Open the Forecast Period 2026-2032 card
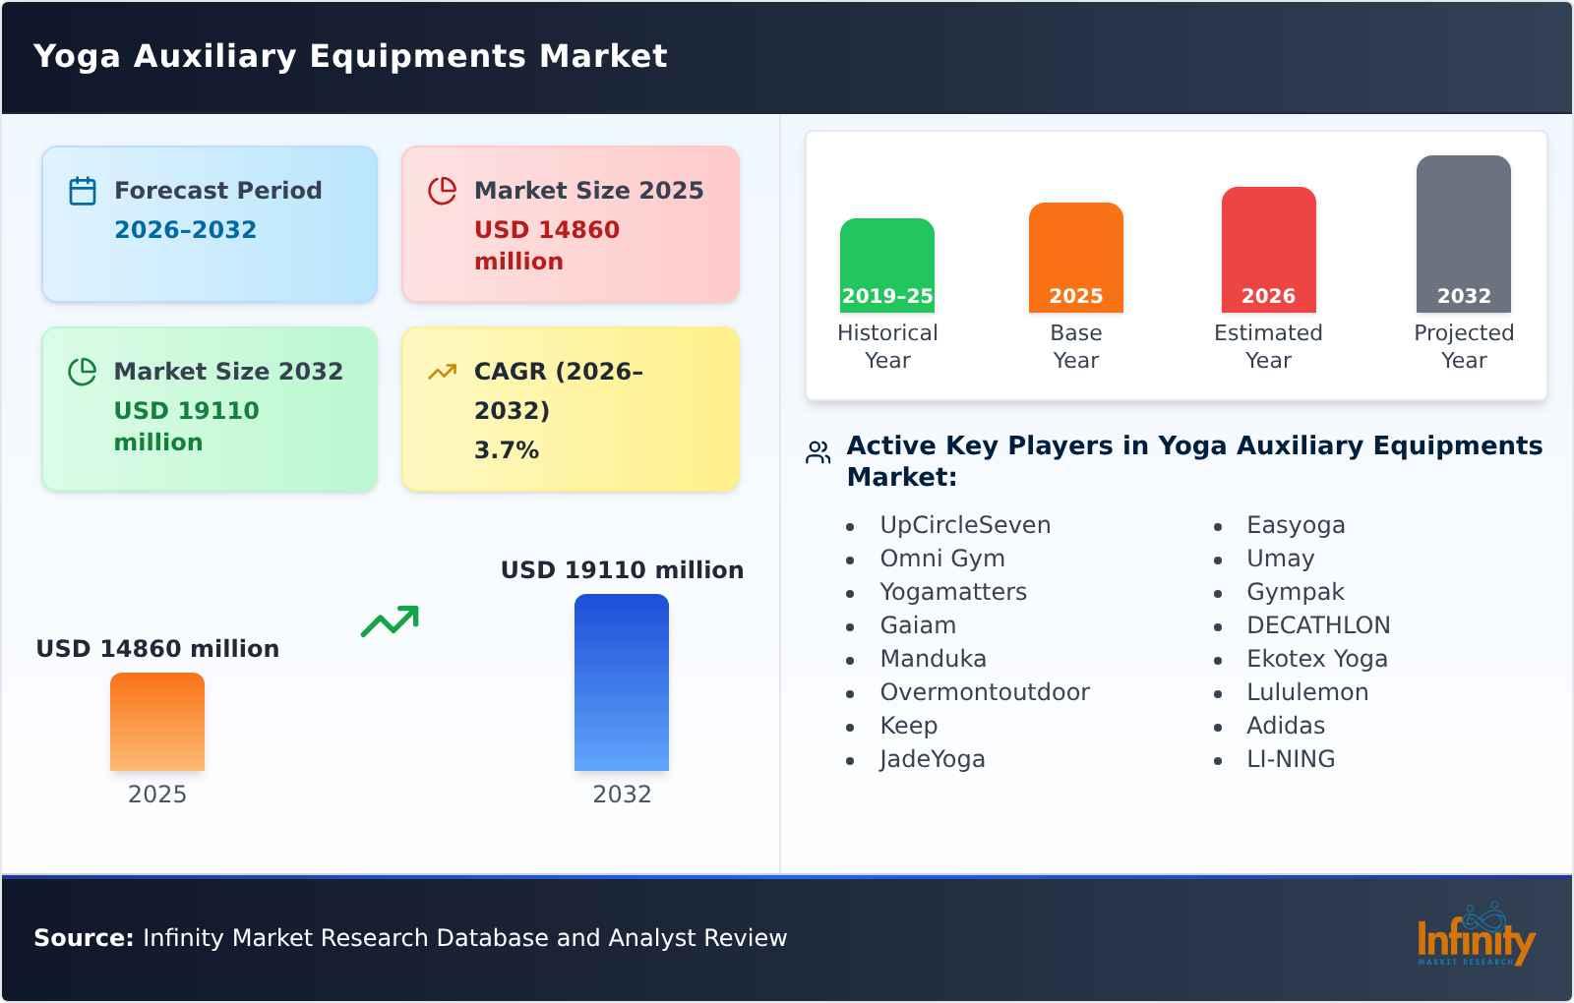1574x1003 pixels. tap(210, 223)
